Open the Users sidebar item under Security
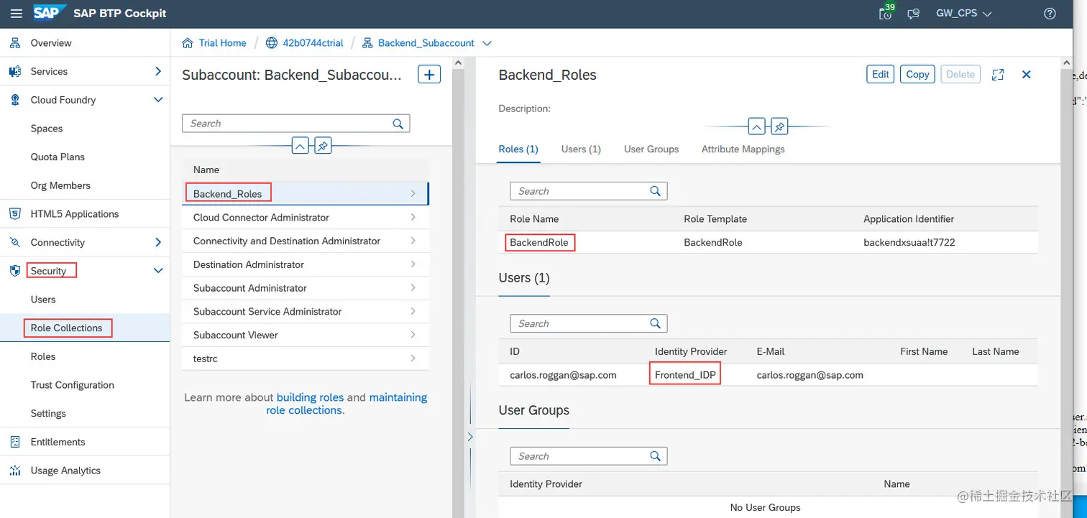Viewport: 1087px width, 518px height. click(x=85, y=300)
